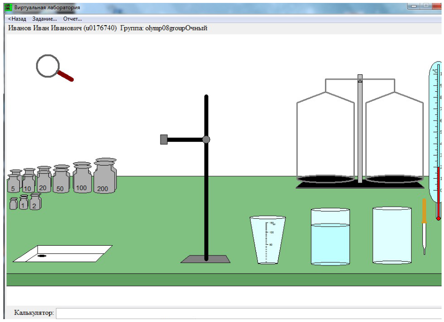Select the smallest unlabeled weight
The image size is (444, 322).
click(13, 204)
